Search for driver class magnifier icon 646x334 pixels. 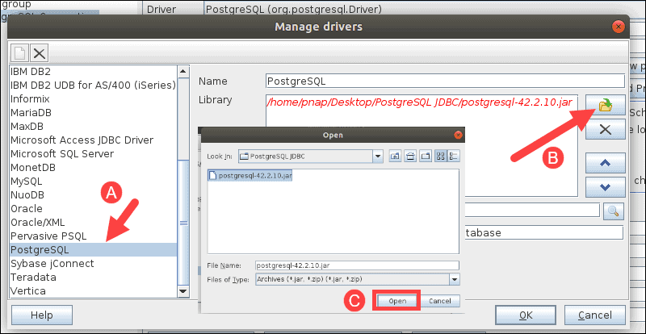614,211
